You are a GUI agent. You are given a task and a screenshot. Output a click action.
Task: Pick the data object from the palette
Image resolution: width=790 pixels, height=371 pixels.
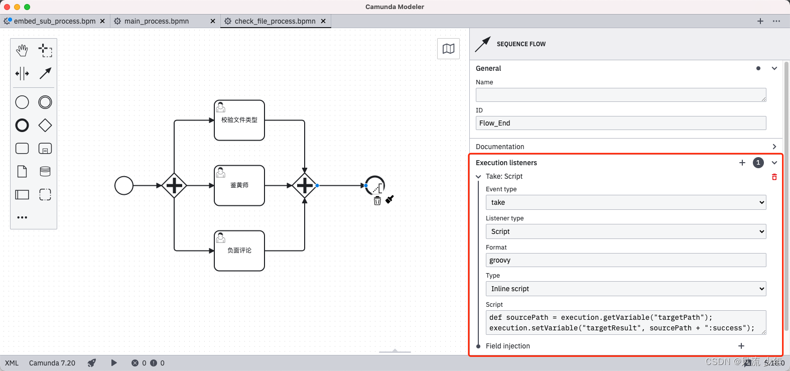(x=22, y=172)
